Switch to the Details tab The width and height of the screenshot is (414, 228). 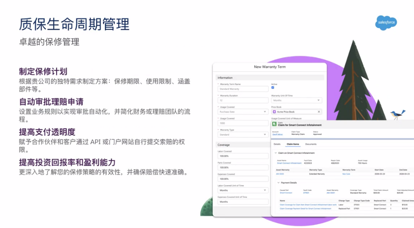[277, 144]
